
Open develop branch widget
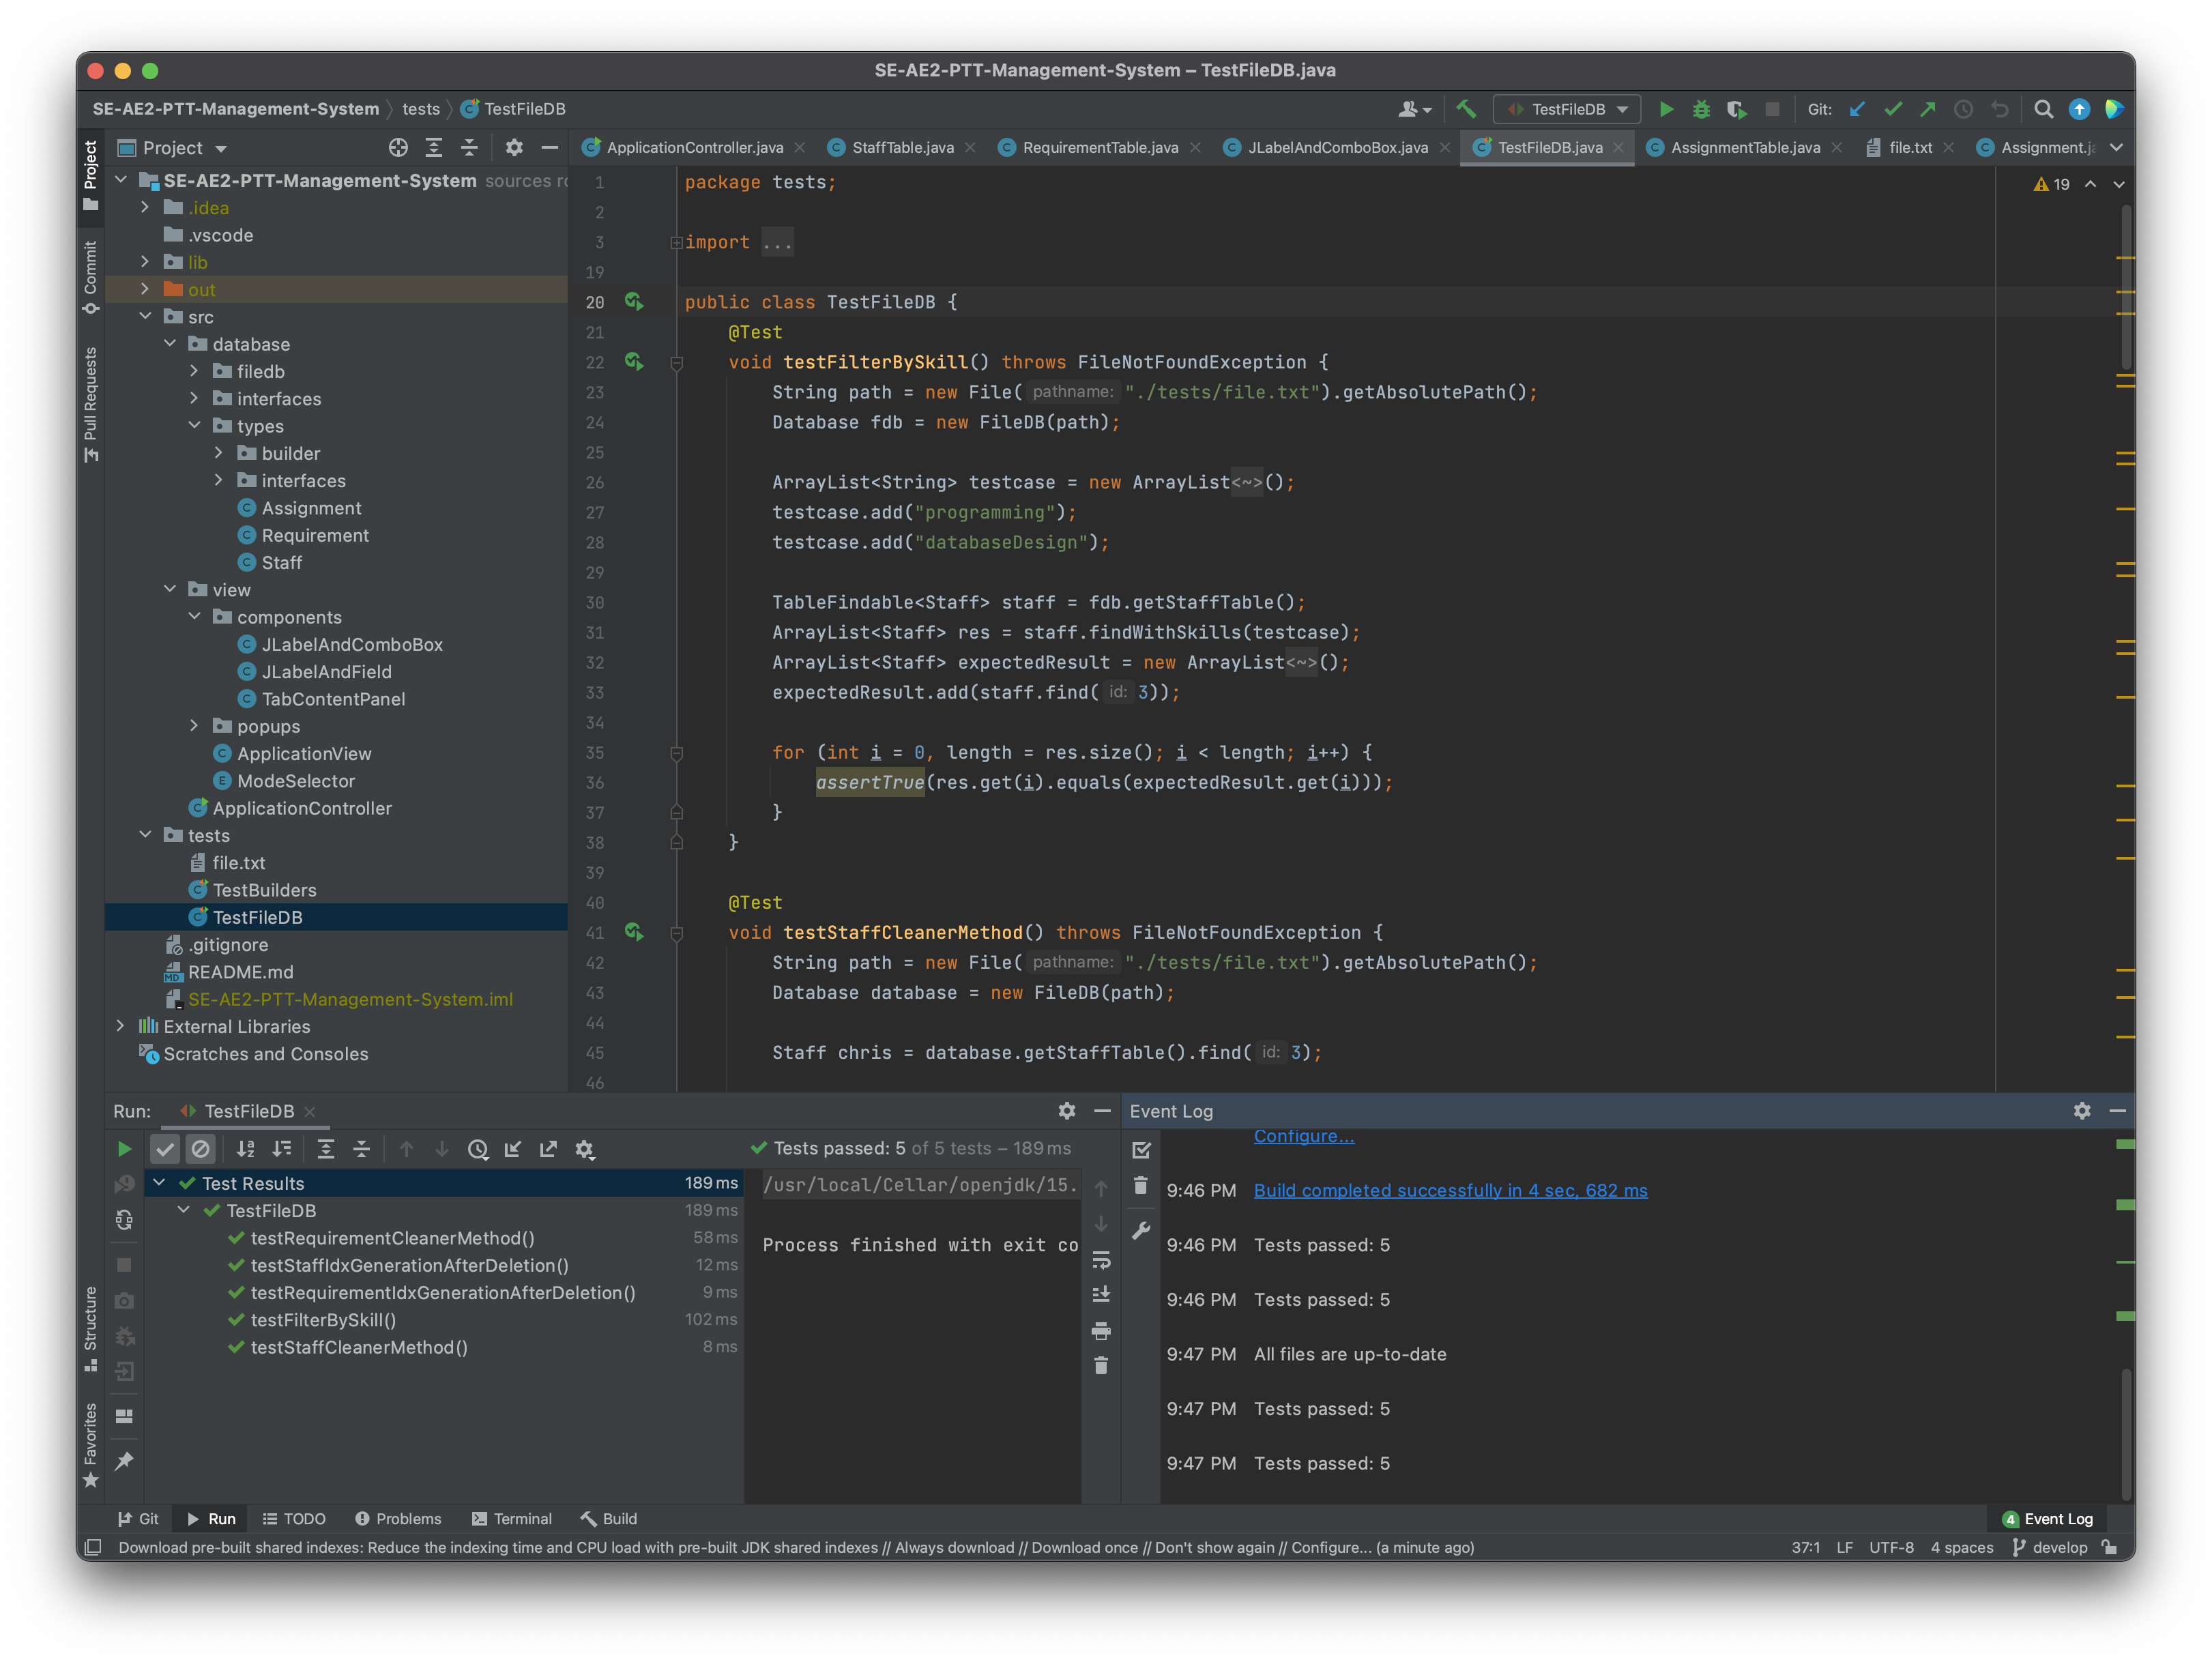pyautogui.click(x=2050, y=1547)
